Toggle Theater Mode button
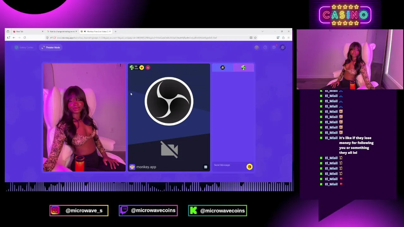This screenshot has width=404, height=227. tap(51, 47)
